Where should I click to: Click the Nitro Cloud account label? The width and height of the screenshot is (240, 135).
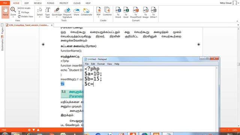pos(226,3)
